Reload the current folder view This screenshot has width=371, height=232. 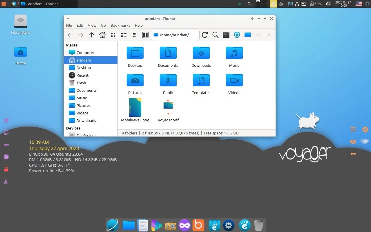coord(204,35)
